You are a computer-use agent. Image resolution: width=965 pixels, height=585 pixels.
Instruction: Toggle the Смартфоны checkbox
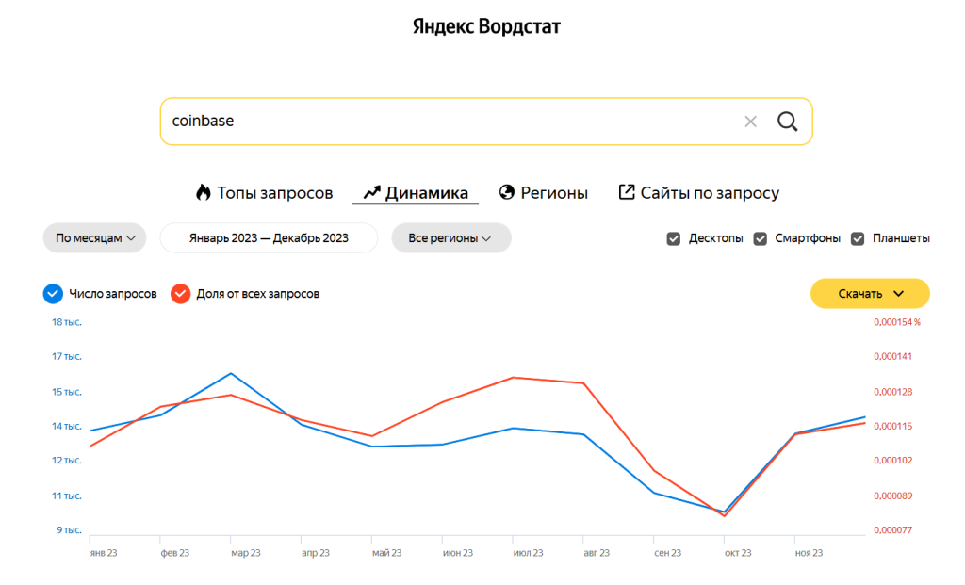(x=761, y=238)
